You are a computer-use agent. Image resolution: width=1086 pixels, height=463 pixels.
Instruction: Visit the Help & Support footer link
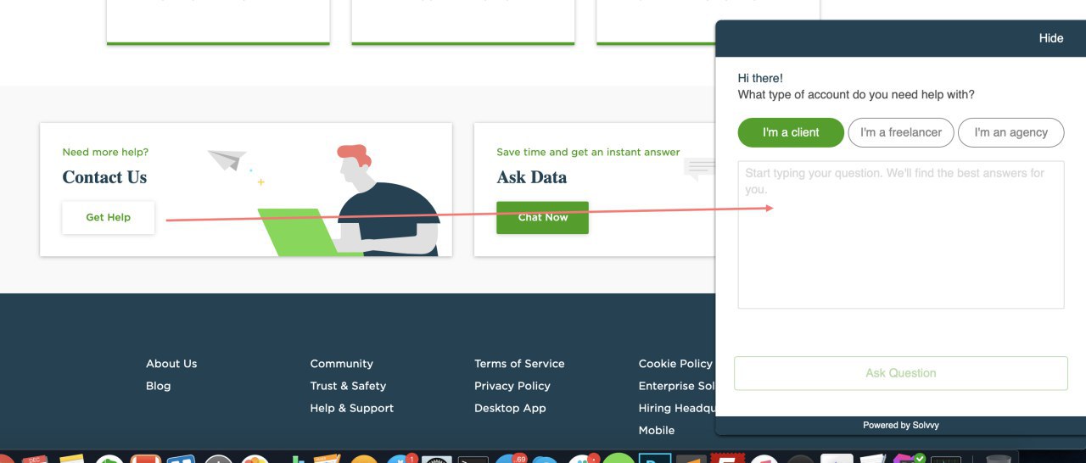coord(352,408)
